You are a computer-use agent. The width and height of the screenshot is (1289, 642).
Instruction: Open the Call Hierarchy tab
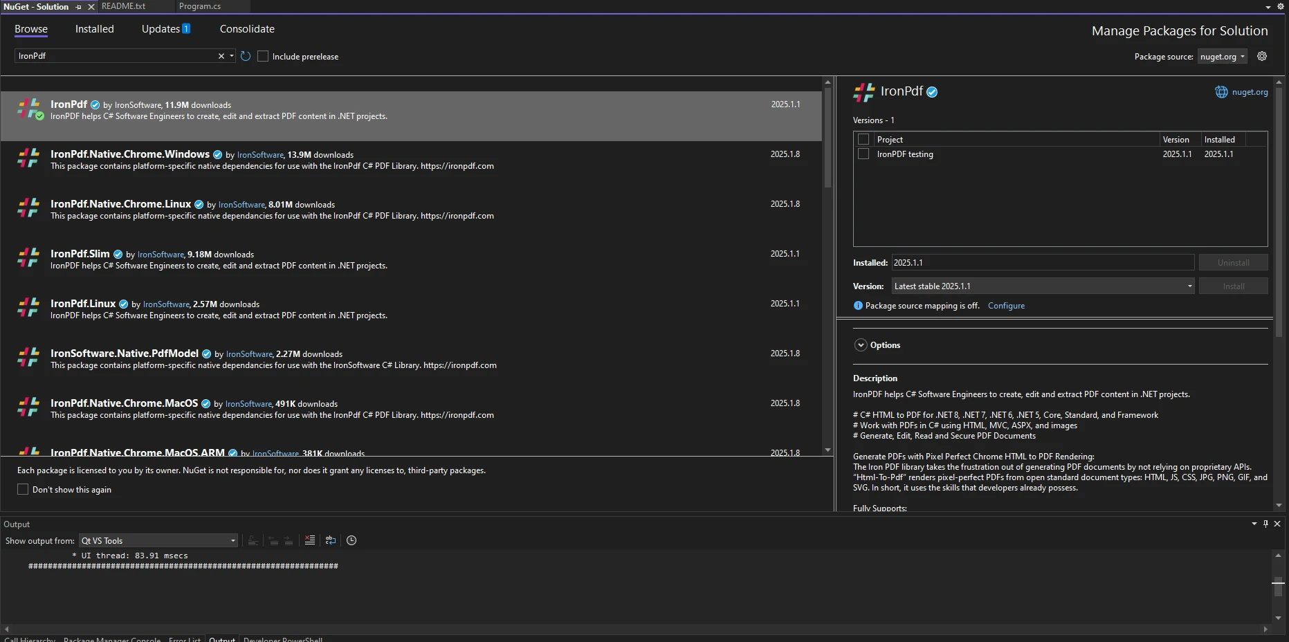pyautogui.click(x=30, y=639)
